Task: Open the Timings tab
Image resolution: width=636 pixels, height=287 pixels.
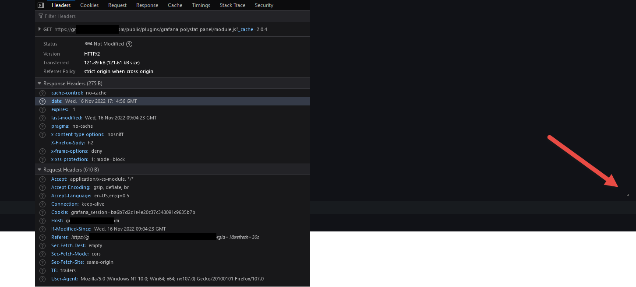Action: click(201, 5)
